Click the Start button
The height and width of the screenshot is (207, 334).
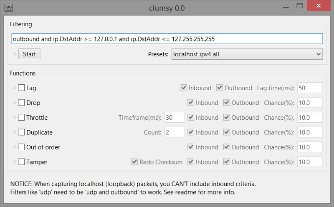coord(29,54)
